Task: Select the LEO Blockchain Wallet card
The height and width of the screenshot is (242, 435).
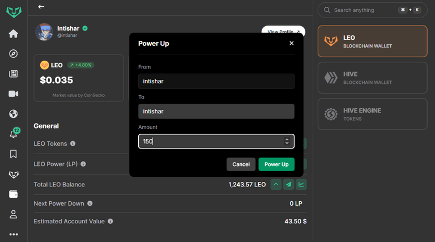Action: (372, 41)
